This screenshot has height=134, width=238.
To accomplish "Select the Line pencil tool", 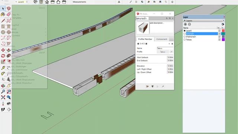I will click(3, 20).
